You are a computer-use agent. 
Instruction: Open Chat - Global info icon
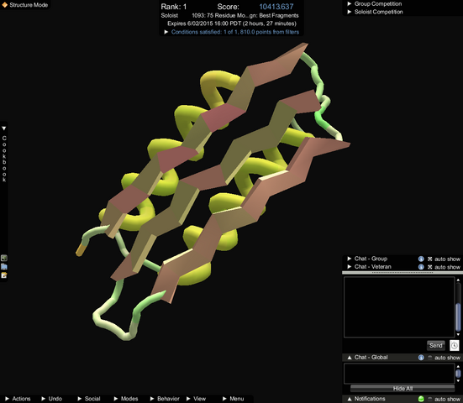tap(421, 358)
